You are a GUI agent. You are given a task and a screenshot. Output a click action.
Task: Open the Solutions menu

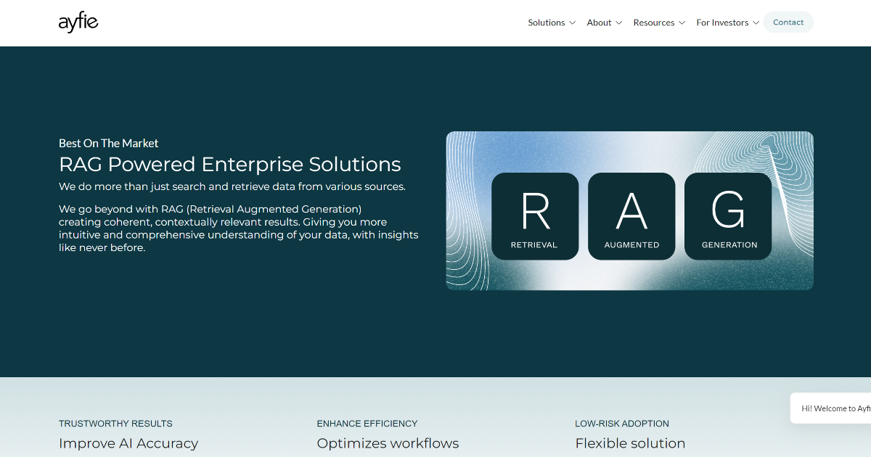tap(546, 22)
